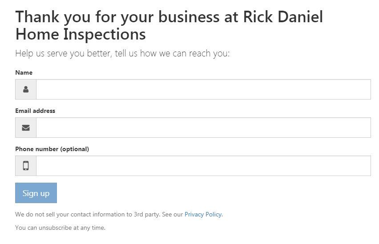Click "how we can reach you" subtitle text
Screen dimensions: 379x244
[185, 53]
